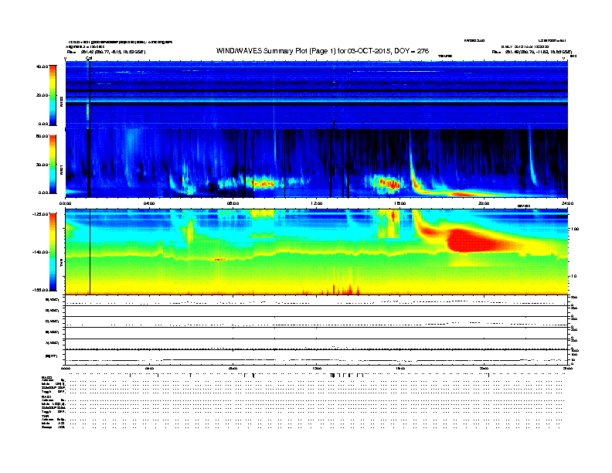Click the TNR color scale bar
This screenshot has width=612, height=473.
tap(53, 252)
